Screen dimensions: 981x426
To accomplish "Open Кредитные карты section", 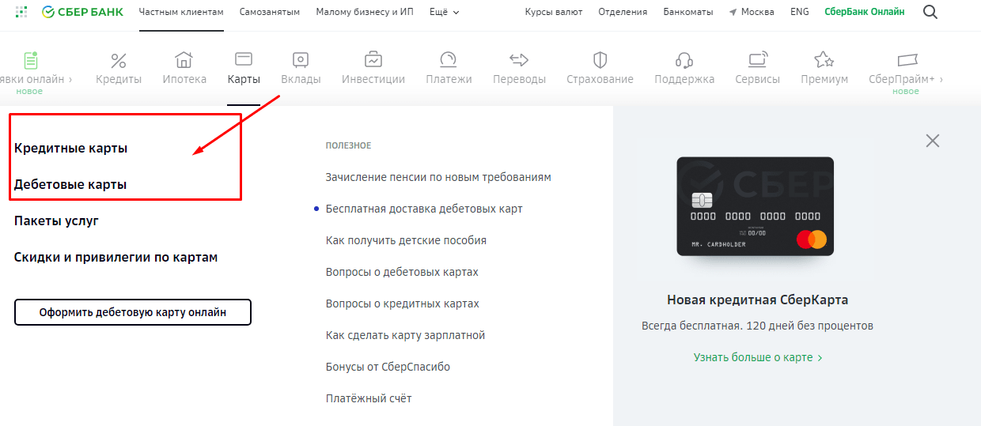I will pyautogui.click(x=70, y=148).
